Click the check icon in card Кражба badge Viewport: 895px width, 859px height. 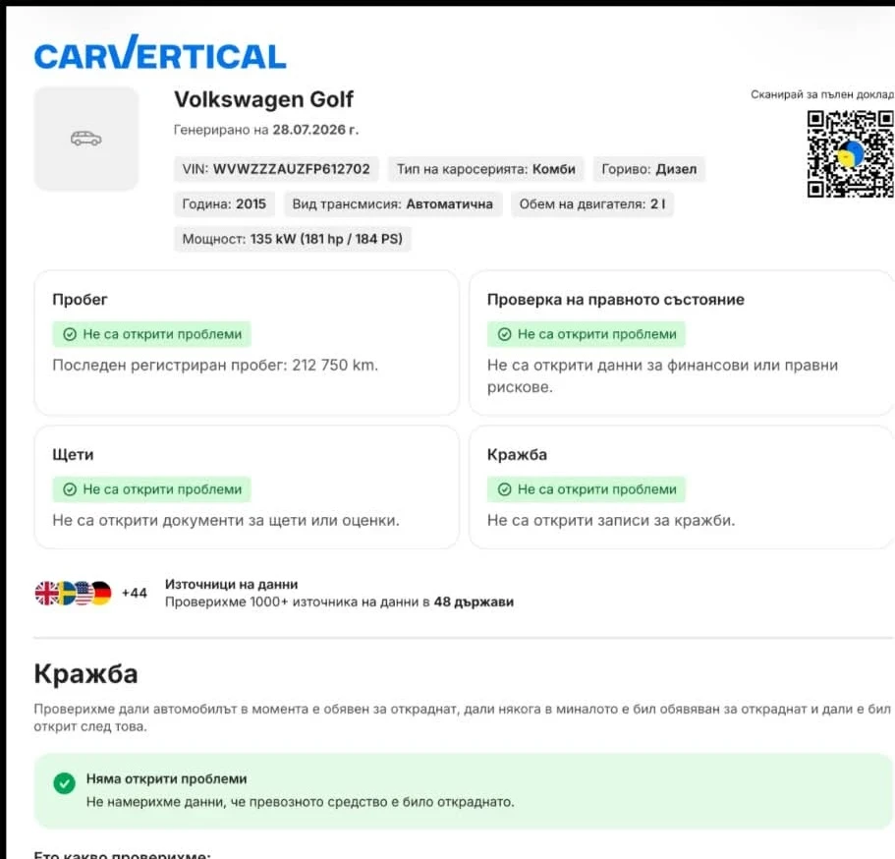point(505,489)
